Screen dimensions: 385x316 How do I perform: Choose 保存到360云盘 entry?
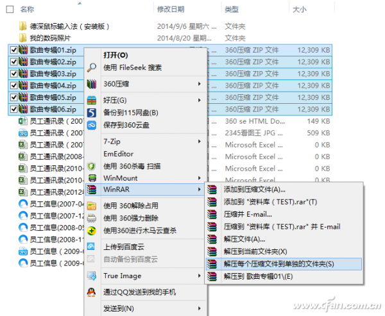[126, 126]
